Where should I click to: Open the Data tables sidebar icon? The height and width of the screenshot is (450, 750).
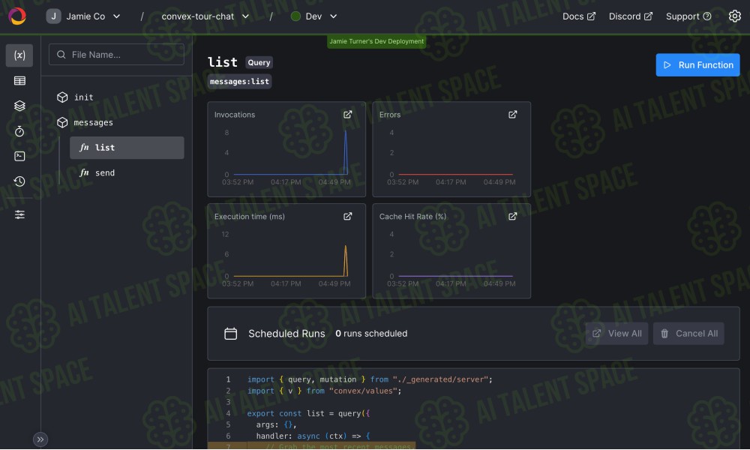click(19, 81)
